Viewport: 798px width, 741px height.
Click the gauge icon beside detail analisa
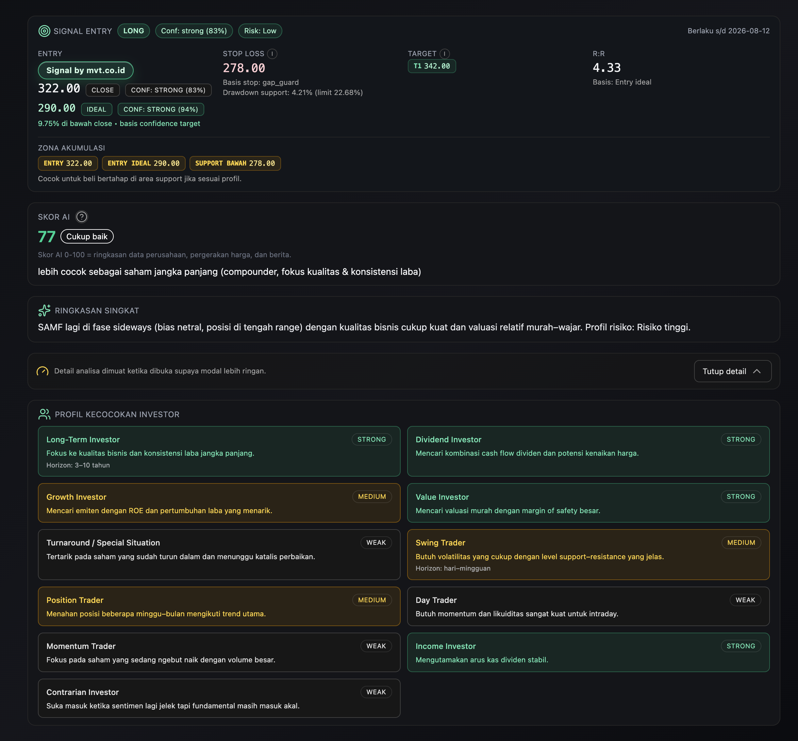[42, 371]
